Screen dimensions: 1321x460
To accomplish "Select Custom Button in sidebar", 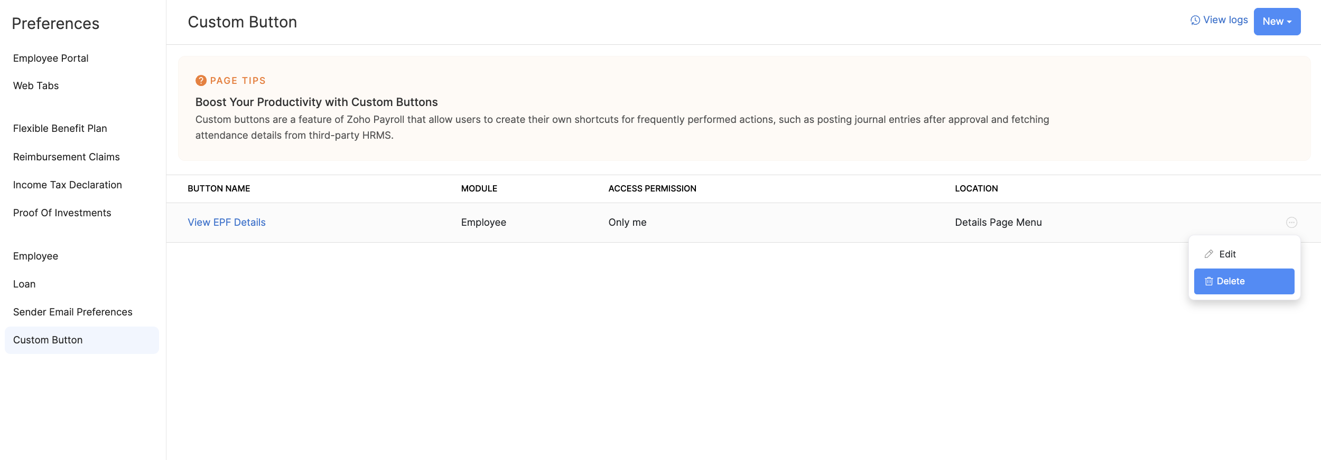I will [48, 340].
